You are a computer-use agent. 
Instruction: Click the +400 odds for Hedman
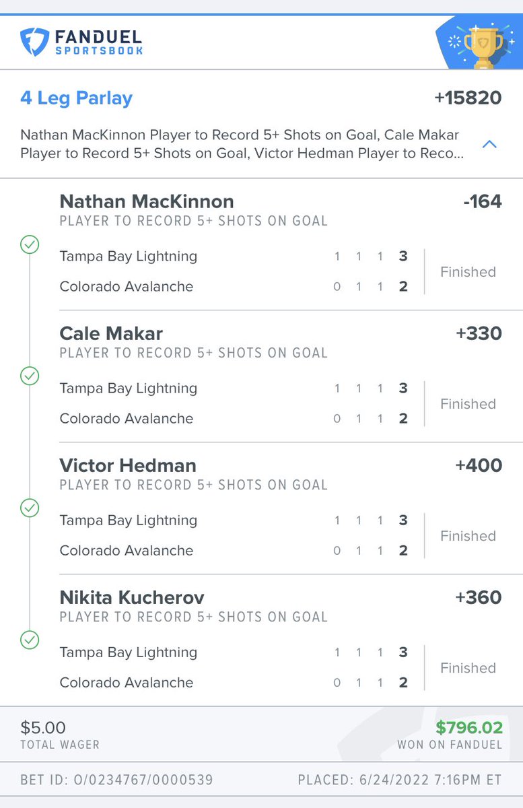(x=479, y=465)
